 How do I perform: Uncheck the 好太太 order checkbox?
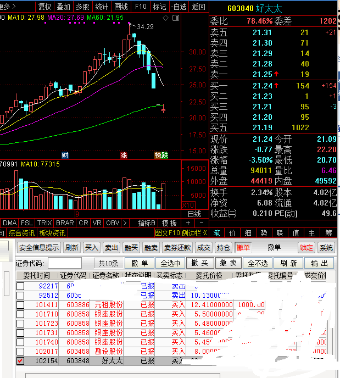20,361
